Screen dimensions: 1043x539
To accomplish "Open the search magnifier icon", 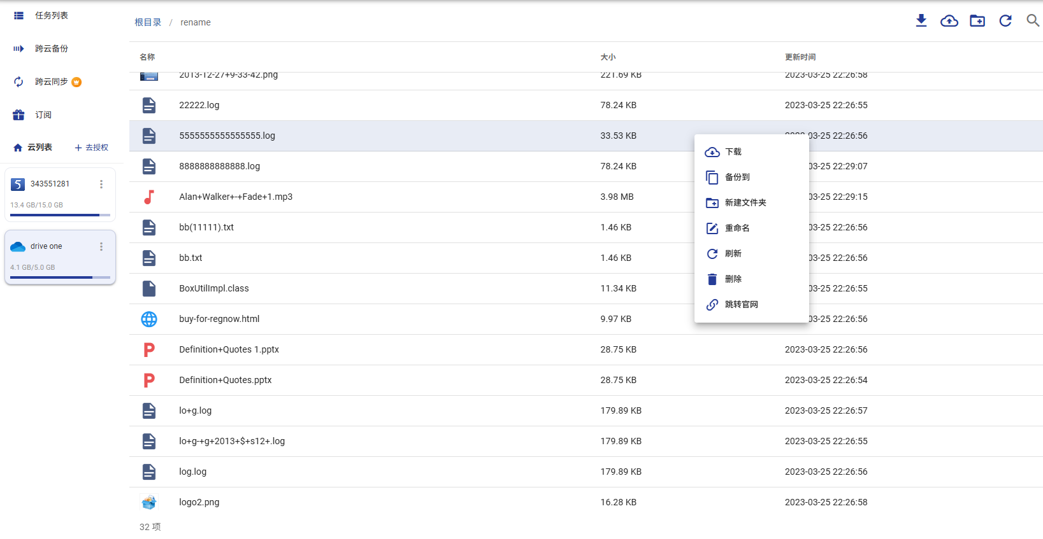I will (1033, 21).
